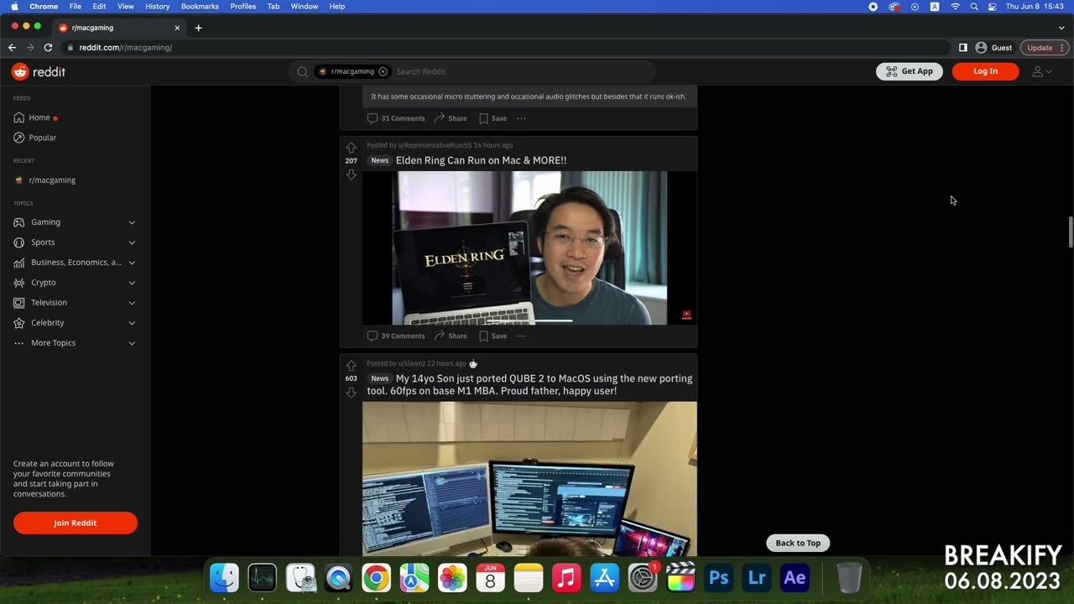Screen dimensions: 1074x604
Task: Downvote the Elden Ring Can Run post
Action: click(351, 174)
